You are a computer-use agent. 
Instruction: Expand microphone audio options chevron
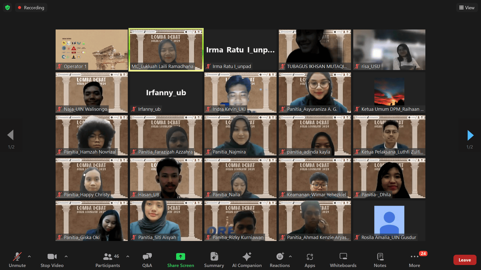pos(29,256)
